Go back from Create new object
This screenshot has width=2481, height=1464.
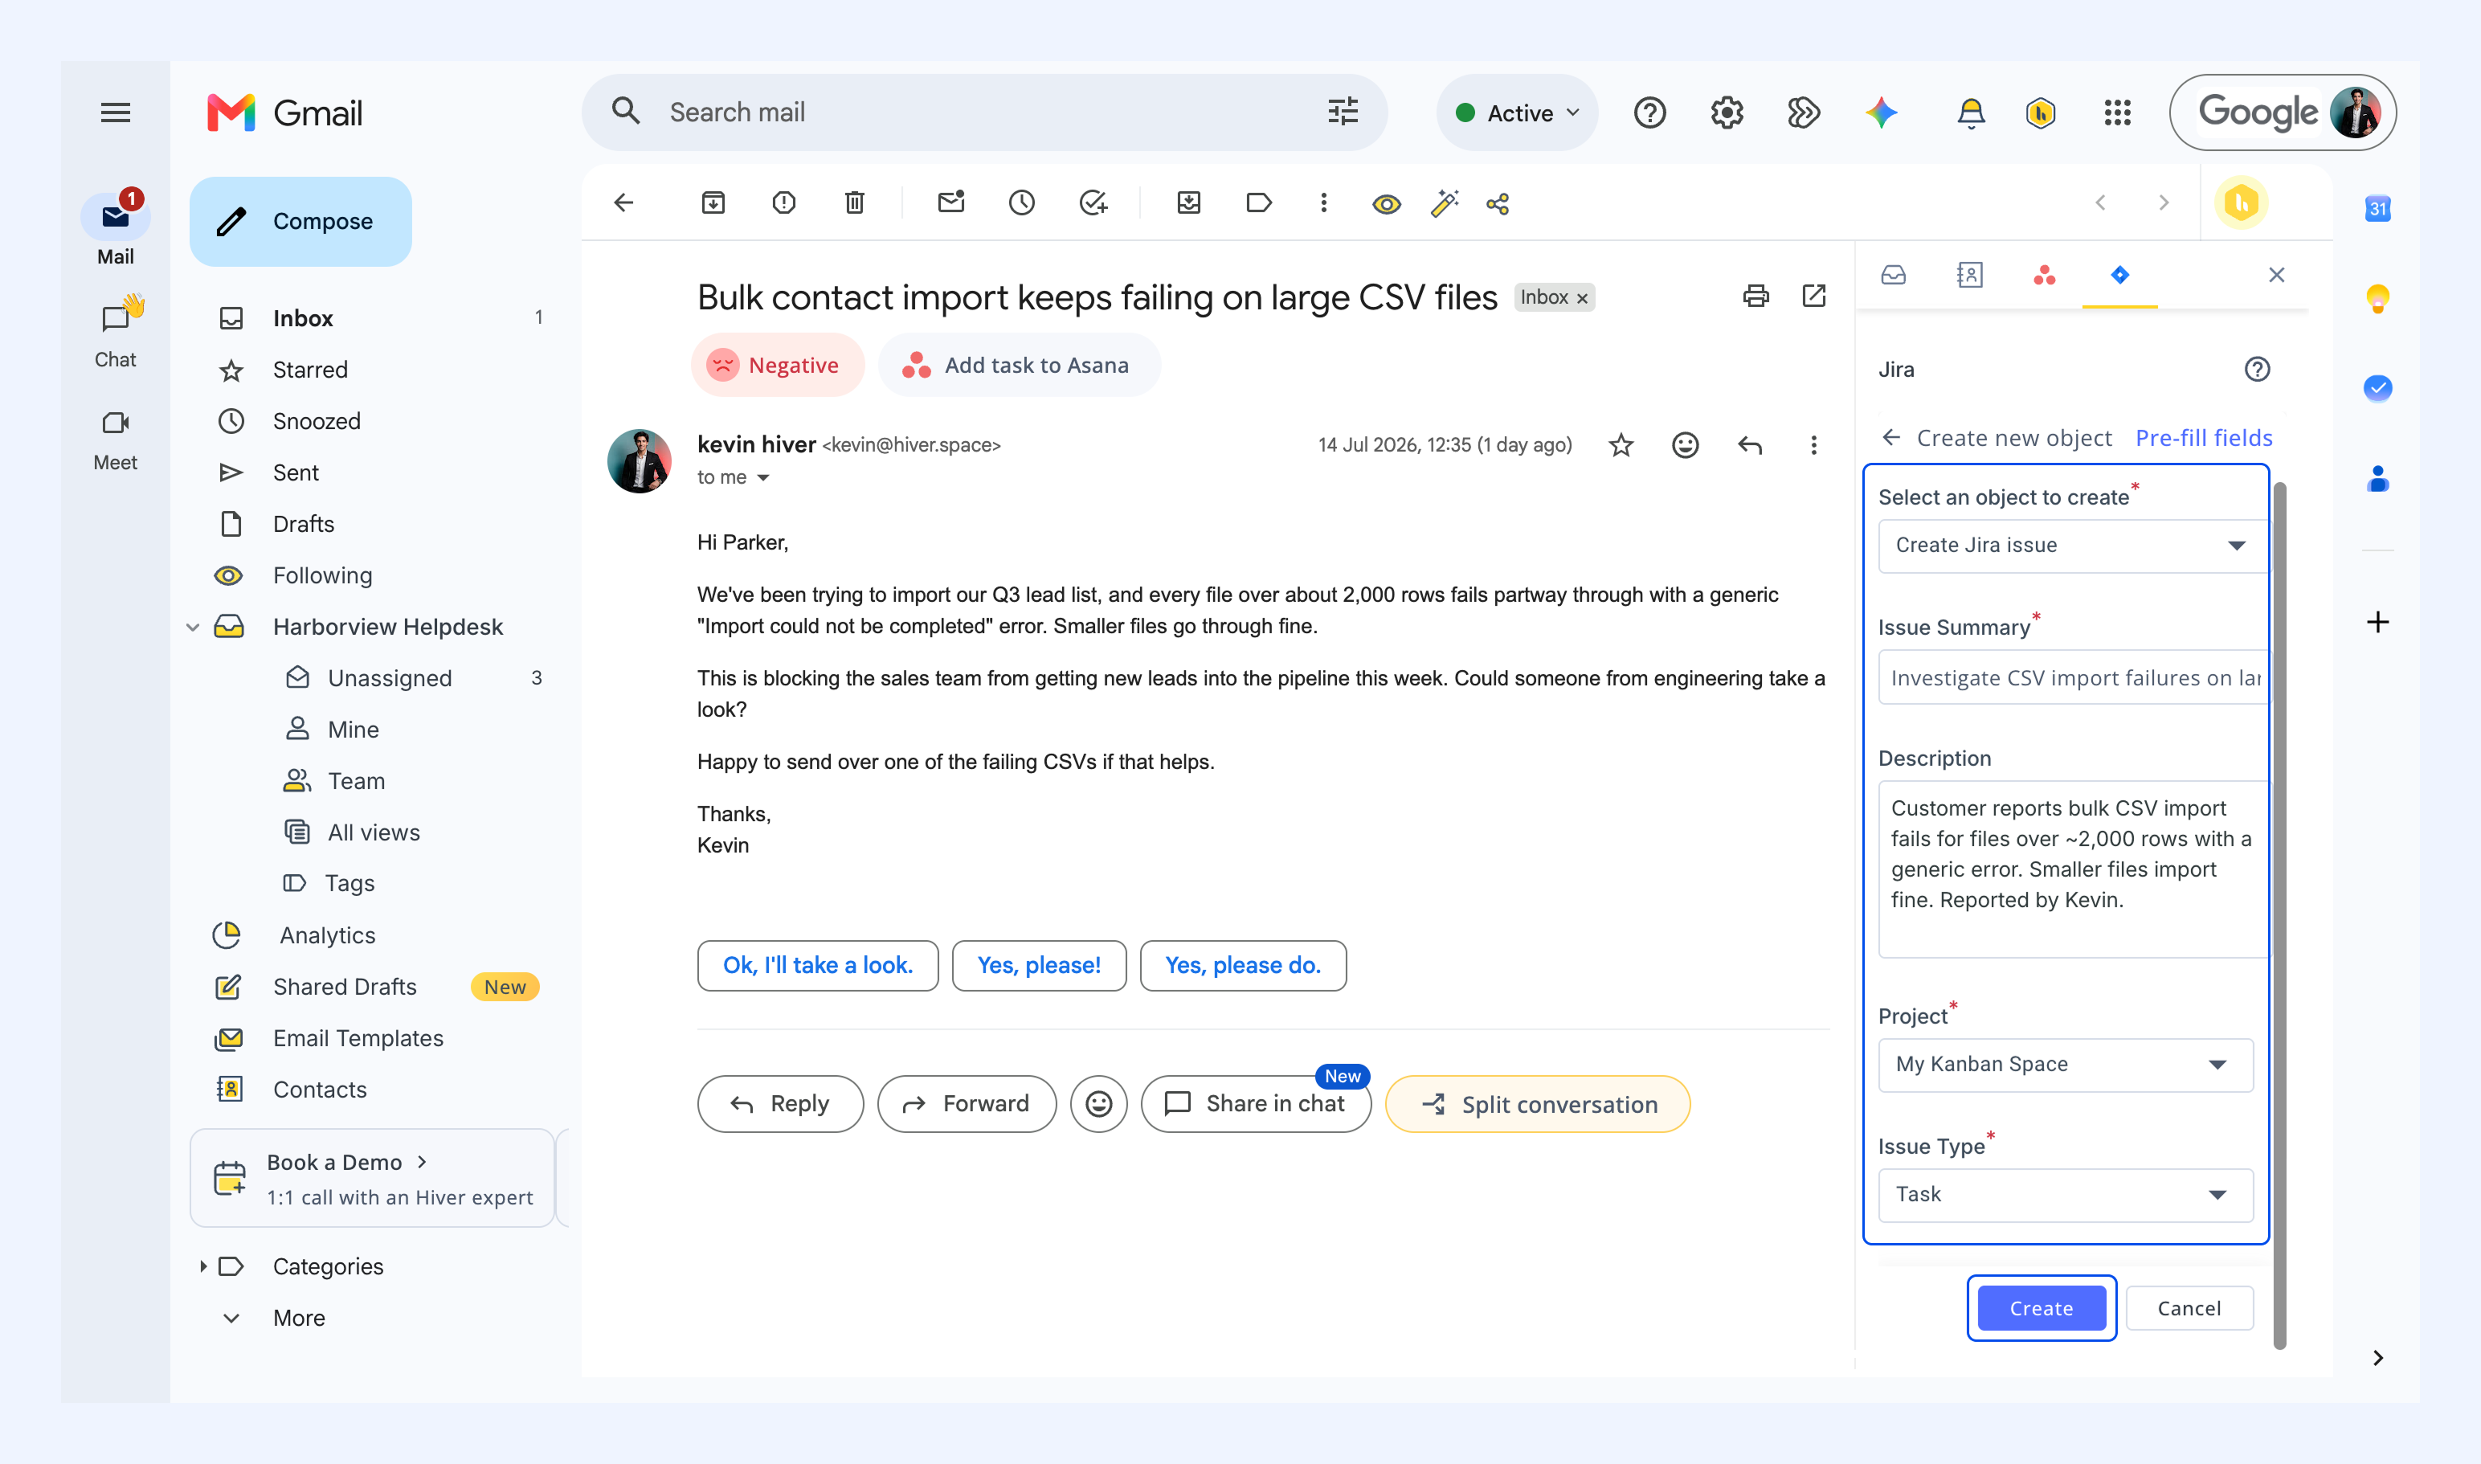[x=1891, y=437]
